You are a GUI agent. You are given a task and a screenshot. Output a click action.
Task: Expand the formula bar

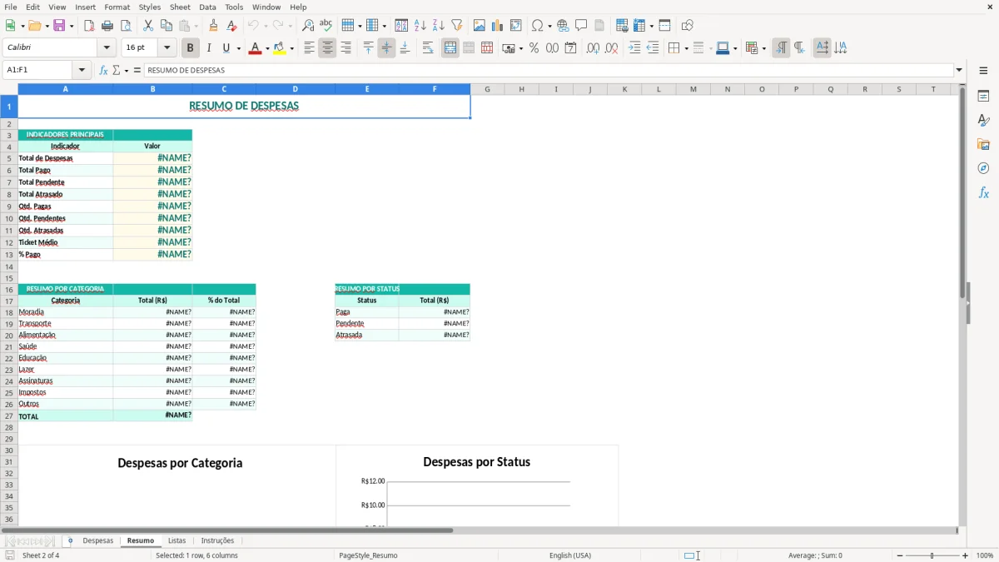(x=959, y=70)
